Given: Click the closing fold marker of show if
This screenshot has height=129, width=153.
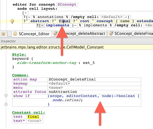Looking at the screenshot, I should coord(6,104).
